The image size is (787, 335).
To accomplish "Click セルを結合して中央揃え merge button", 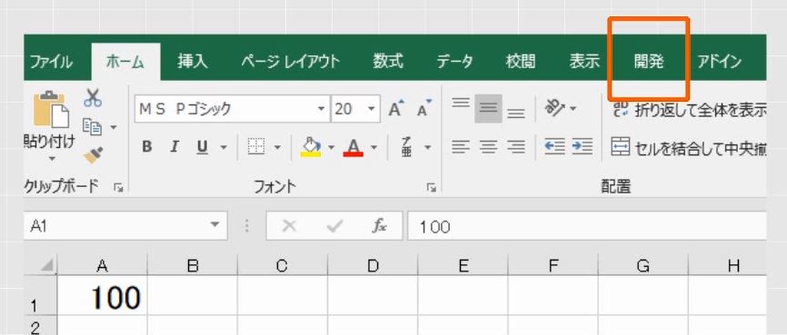I will 689,147.
